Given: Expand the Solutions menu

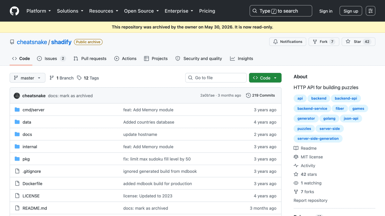Looking at the screenshot, I should pyautogui.click(x=70, y=11).
